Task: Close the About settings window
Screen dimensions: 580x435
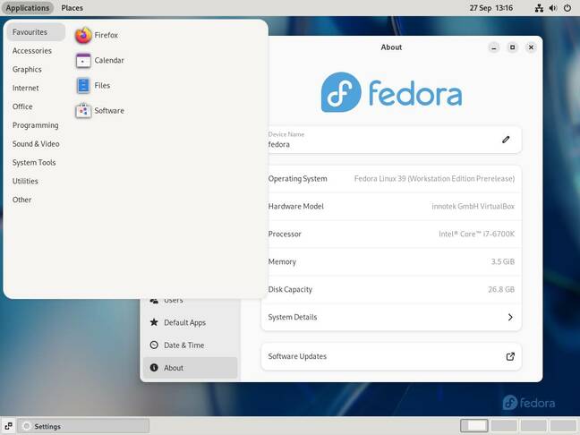Action: pyautogui.click(x=531, y=47)
